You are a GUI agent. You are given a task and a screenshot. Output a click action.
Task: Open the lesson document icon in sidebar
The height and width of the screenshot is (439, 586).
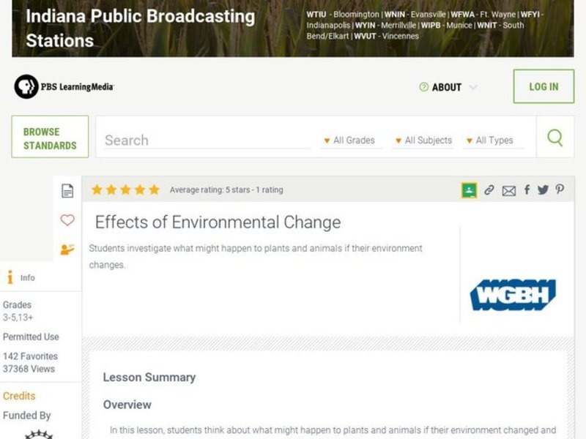click(x=67, y=190)
